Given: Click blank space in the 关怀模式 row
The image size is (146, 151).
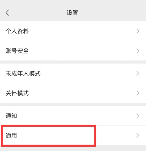Looking at the screenshot, I should click(x=82, y=93).
